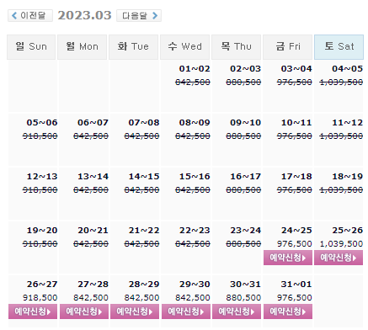Click the 918,500 price under 26~27
The height and width of the screenshot is (330, 368).
pyautogui.click(x=40, y=297)
